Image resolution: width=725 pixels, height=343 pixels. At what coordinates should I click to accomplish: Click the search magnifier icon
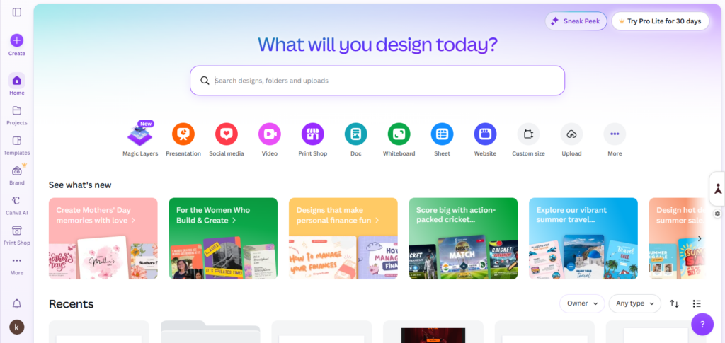click(x=205, y=81)
